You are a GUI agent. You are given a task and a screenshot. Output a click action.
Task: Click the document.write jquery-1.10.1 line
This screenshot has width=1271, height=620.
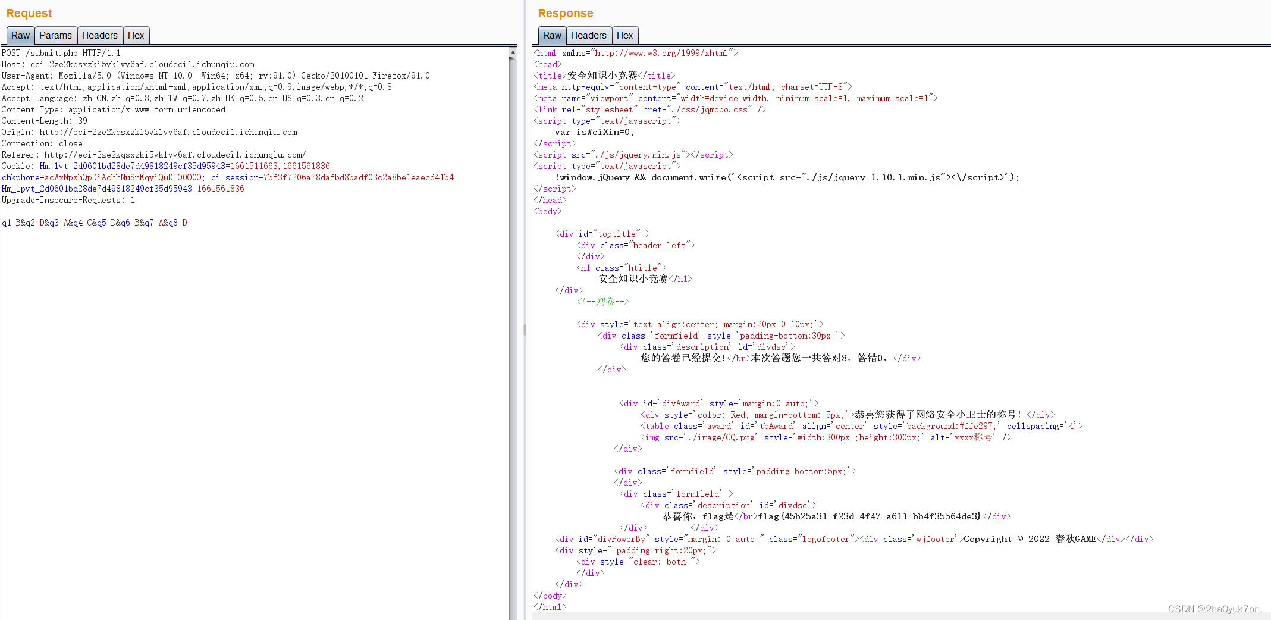click(x=787, y=177)
